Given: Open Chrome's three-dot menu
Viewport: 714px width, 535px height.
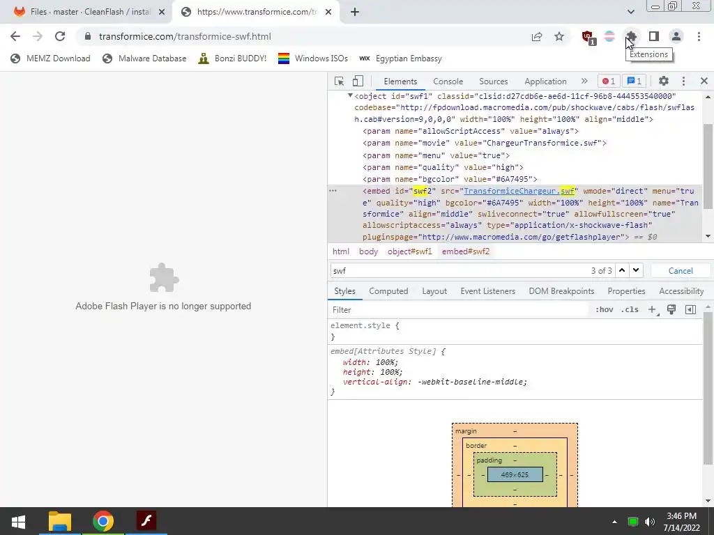Looking at the screenshot, I should tap(699, 36).
